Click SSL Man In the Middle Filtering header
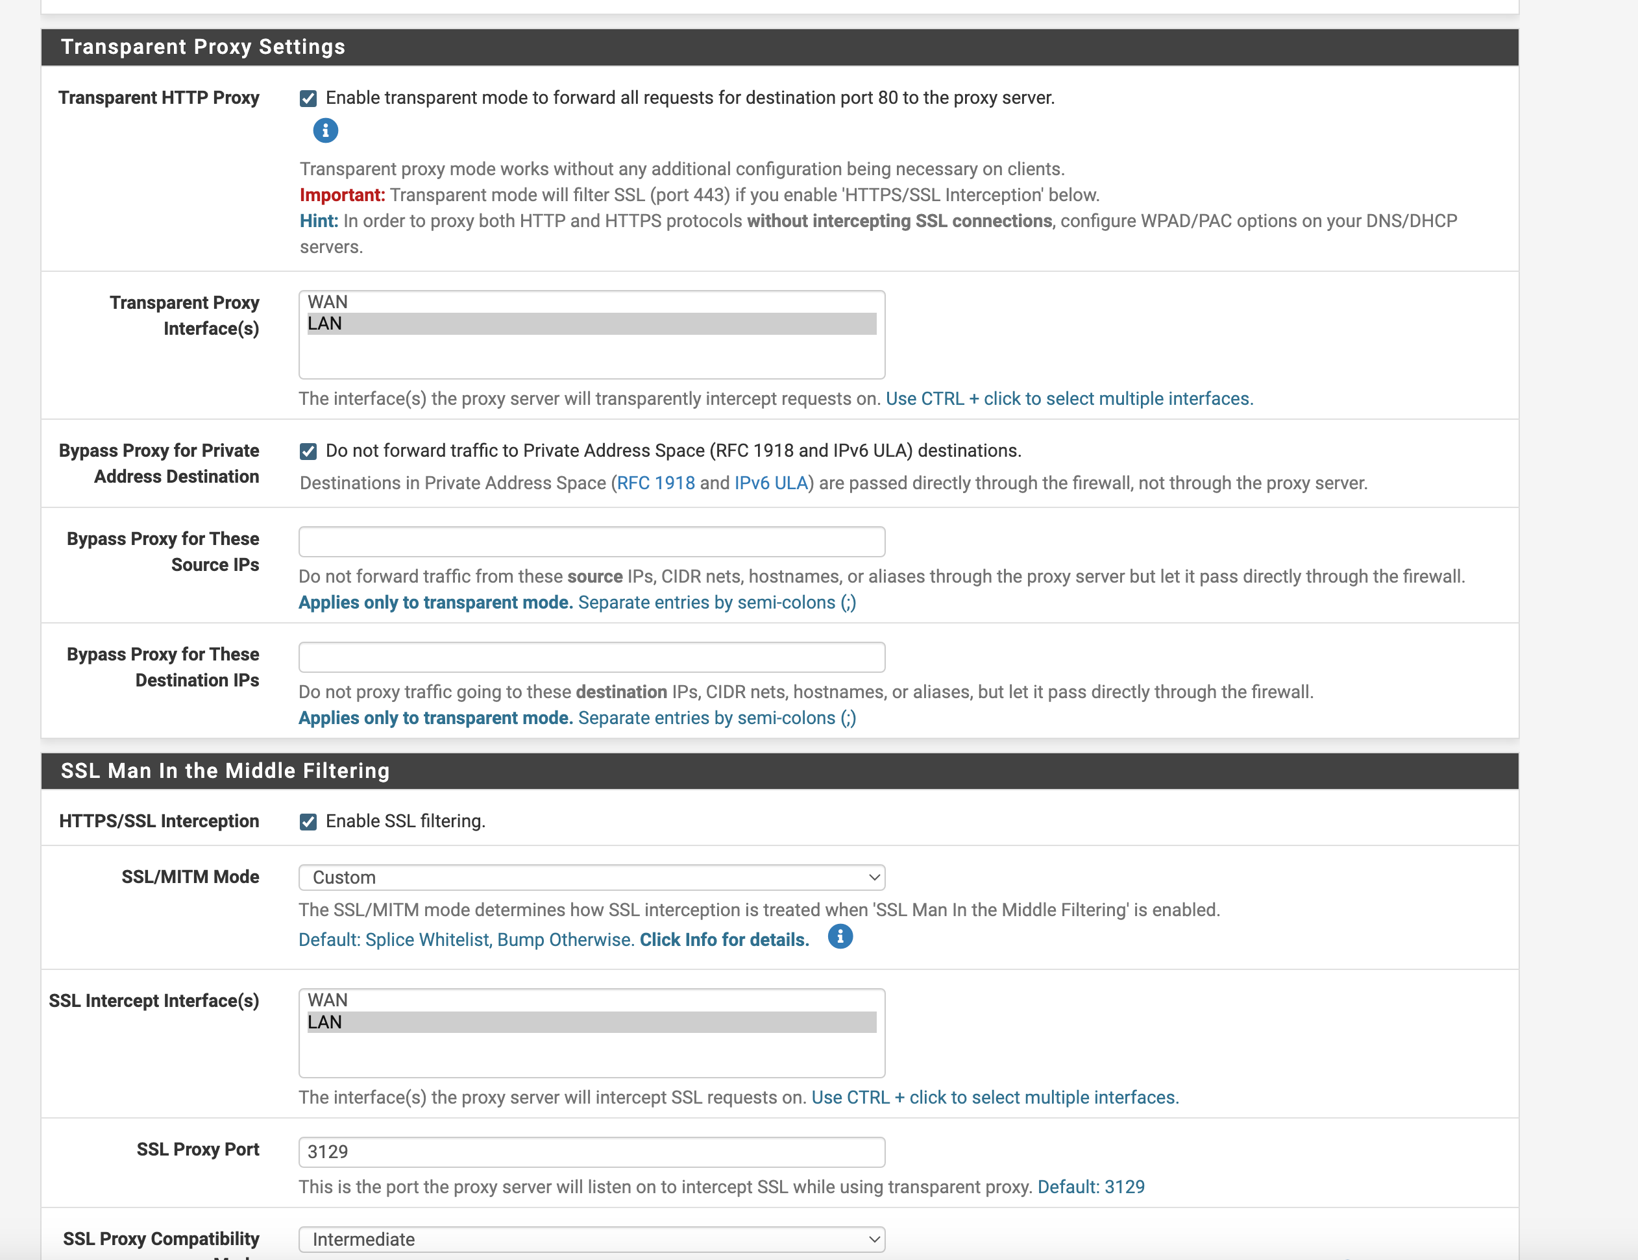1638x1260 pixels. coord(225,770)
